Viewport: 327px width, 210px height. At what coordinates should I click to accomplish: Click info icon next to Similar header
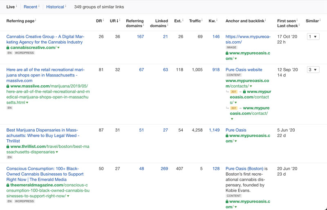click(321, 20)
